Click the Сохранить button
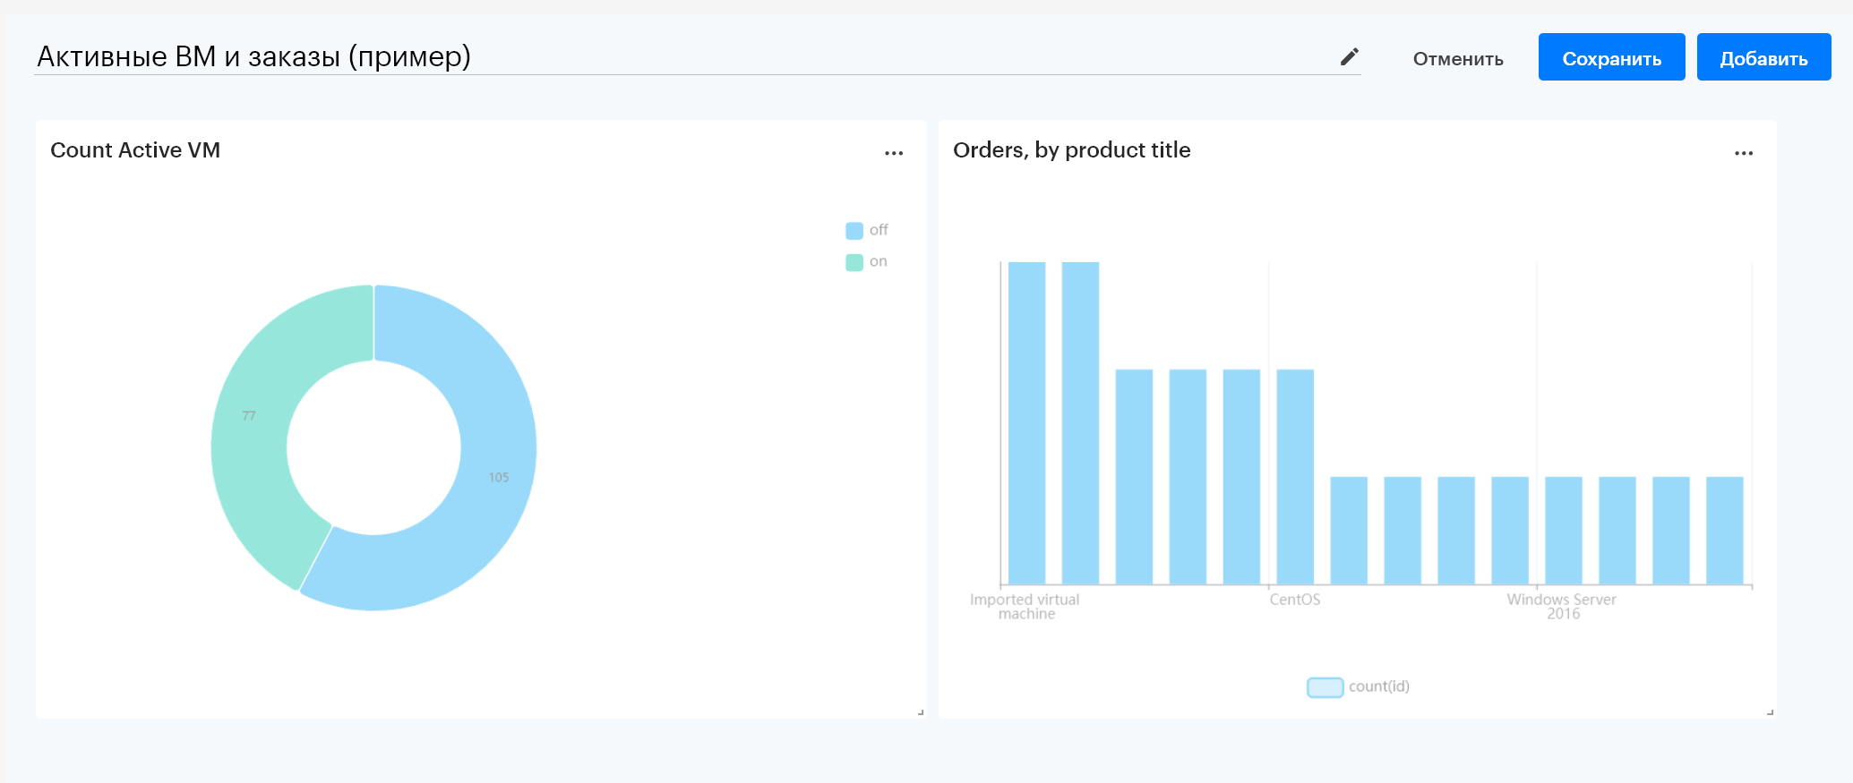This screenshot has height=783, width=1853. coord(1611,57)
